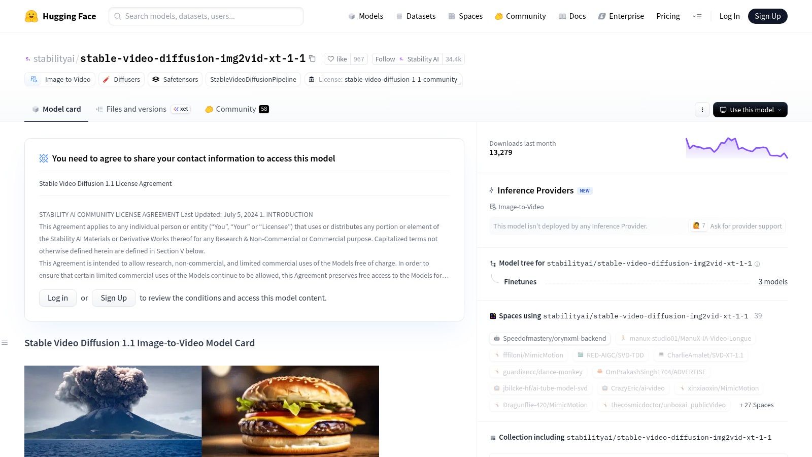Open the Use this model dropdown
Image resolution: width=812 pixels, height=457 pixels.
click(x=750, y=110)
